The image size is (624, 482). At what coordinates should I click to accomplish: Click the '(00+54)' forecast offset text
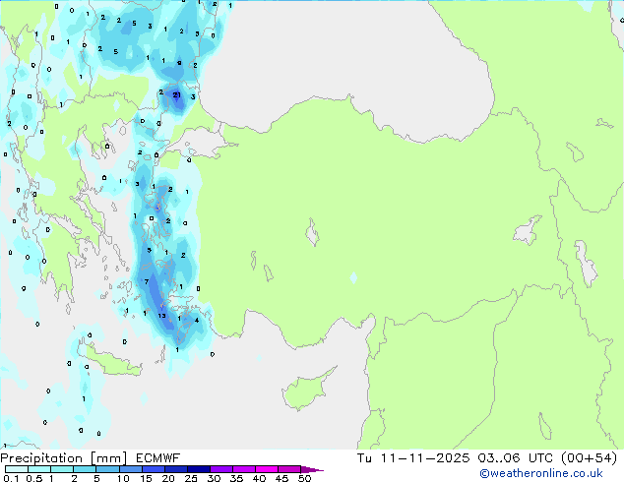coord(589,458)
